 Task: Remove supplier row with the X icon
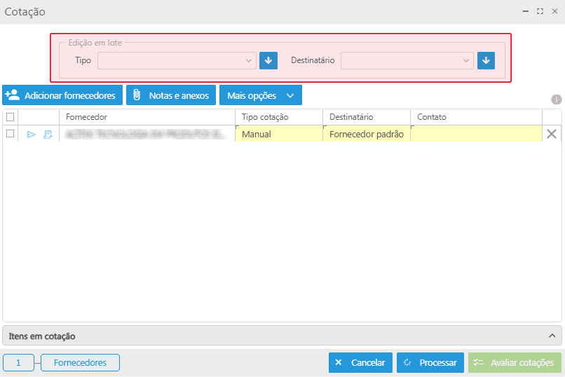tap(552, 134)
